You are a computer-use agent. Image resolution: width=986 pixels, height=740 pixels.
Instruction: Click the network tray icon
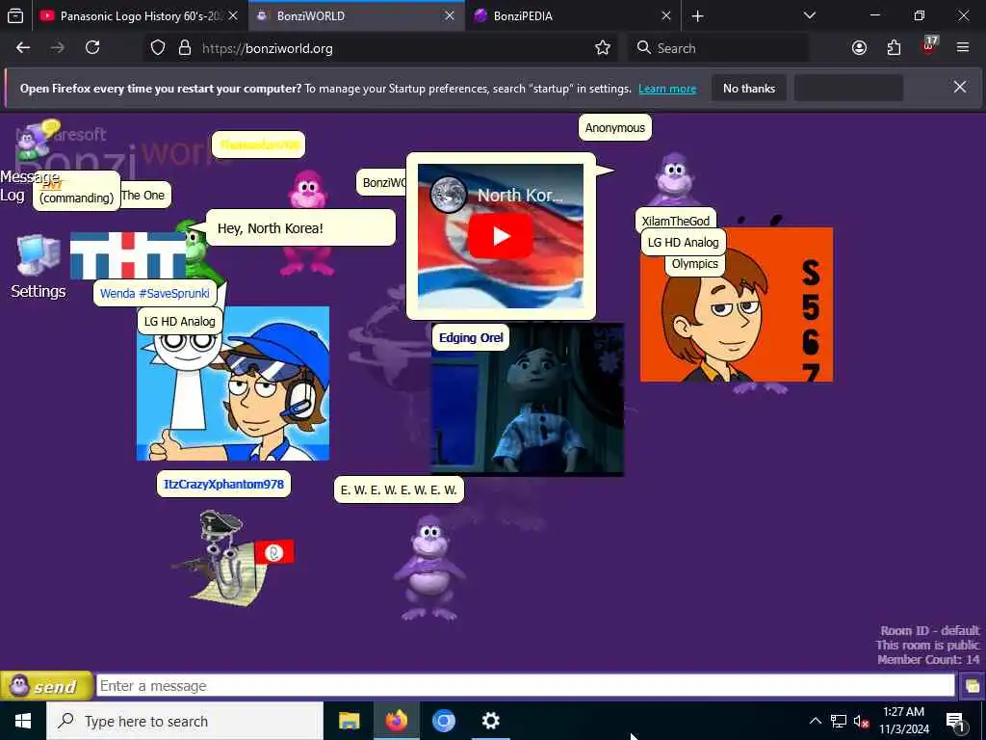pos(839,721)
